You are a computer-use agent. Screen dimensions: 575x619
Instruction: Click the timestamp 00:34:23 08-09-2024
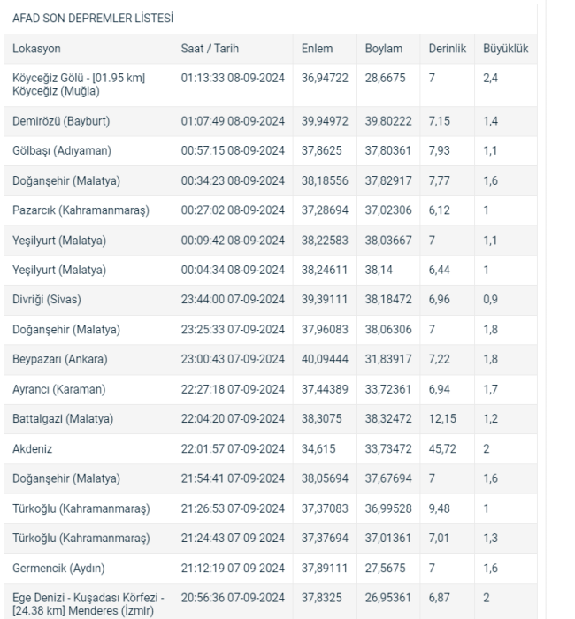point(233,180)
